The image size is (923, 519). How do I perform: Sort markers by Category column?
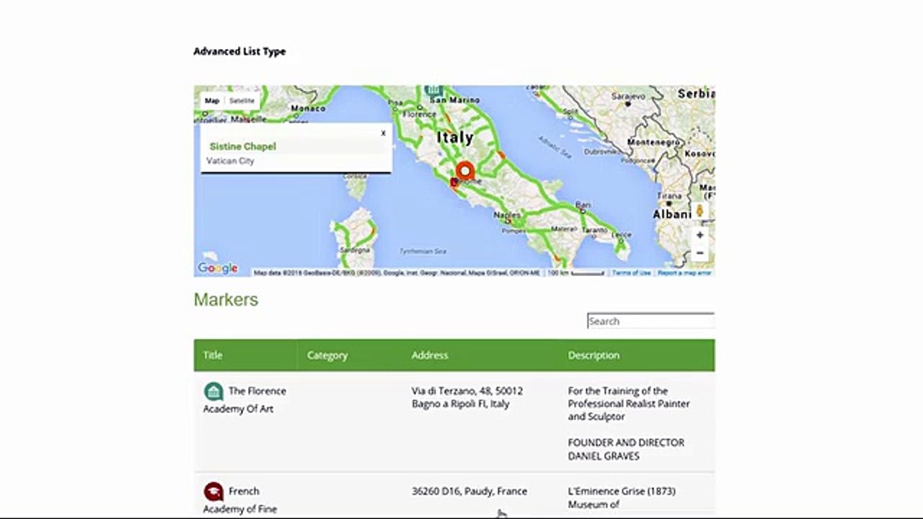tap(350, 355)
